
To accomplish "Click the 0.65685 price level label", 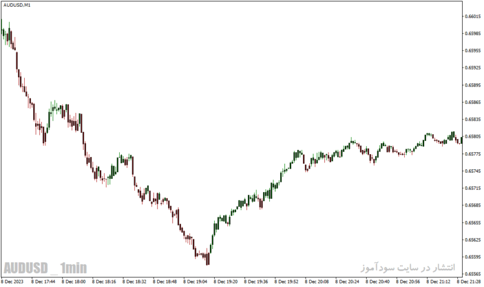I will pos(473,205).
